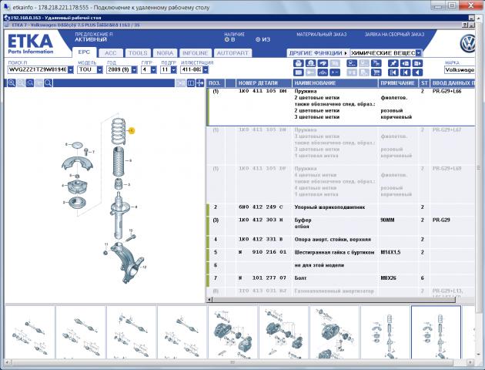Click the cart-arrow icon above the shopping cart
Screen dimensions: 485x370
tap(376, 63)
